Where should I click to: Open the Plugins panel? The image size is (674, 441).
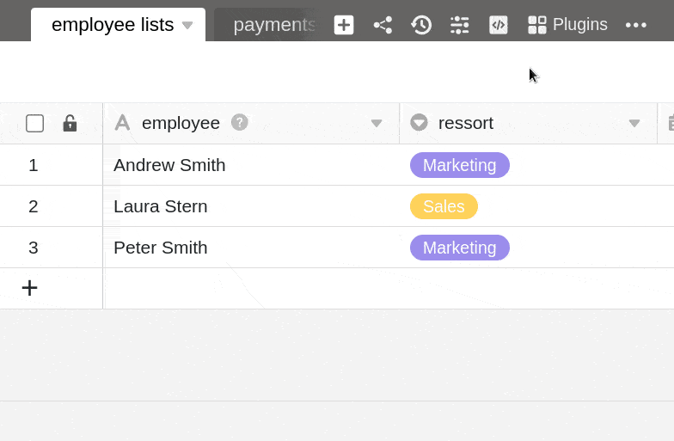coord(567,25)
